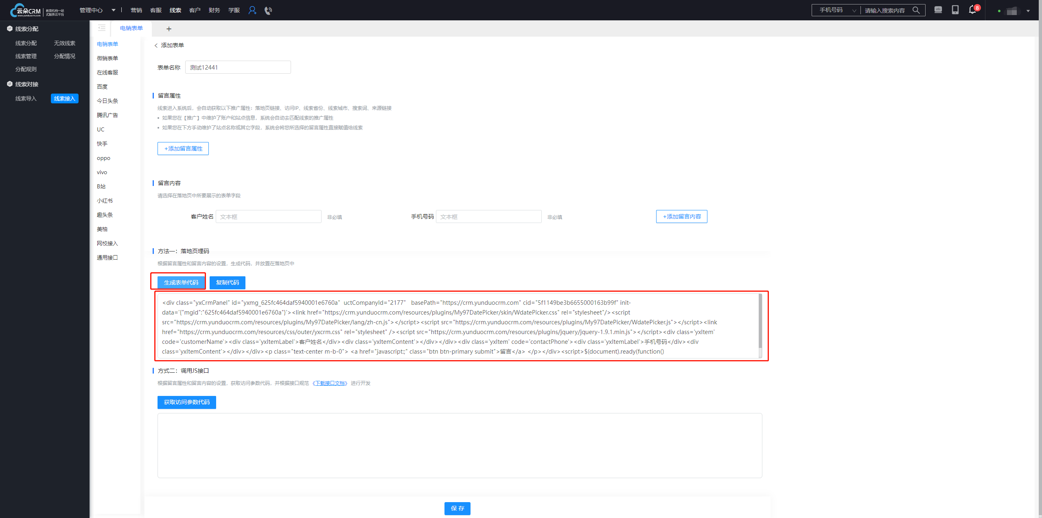Expand the user account dropdown arrow
The image size is (1042, 518).
click(x=1028, y=11)
